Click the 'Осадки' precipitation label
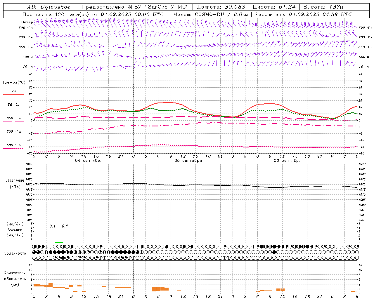 coord(15,230)
